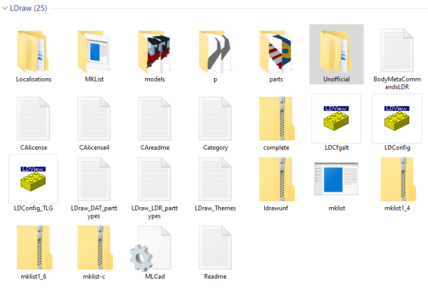The image size is (428, 290).
Task: Click the 'MKList' folder name label
Action: click(94, 80)
